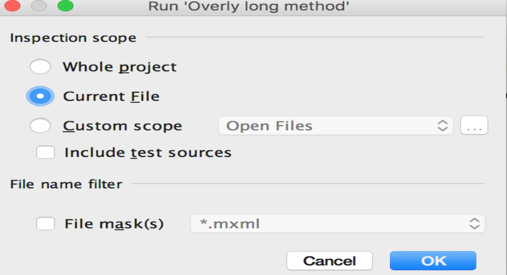Click the green maximize window button

pyautogui.click(x=65, y=6)
